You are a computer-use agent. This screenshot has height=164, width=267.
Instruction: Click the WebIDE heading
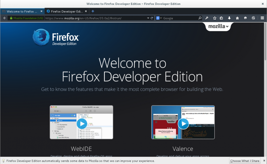click(81, 149)
